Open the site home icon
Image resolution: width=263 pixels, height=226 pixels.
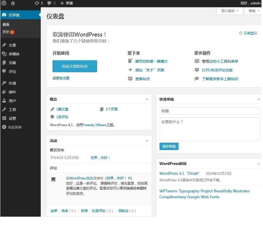coord(13,3)
